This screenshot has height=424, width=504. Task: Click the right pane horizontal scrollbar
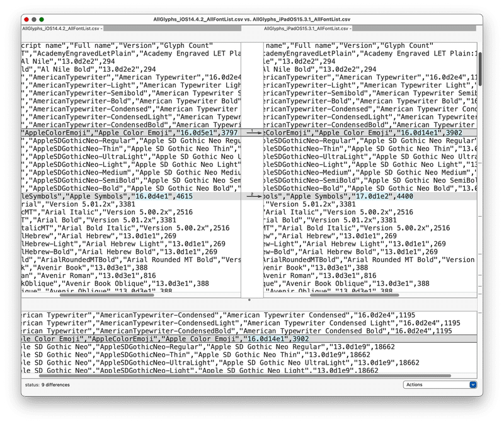point(354,295)
